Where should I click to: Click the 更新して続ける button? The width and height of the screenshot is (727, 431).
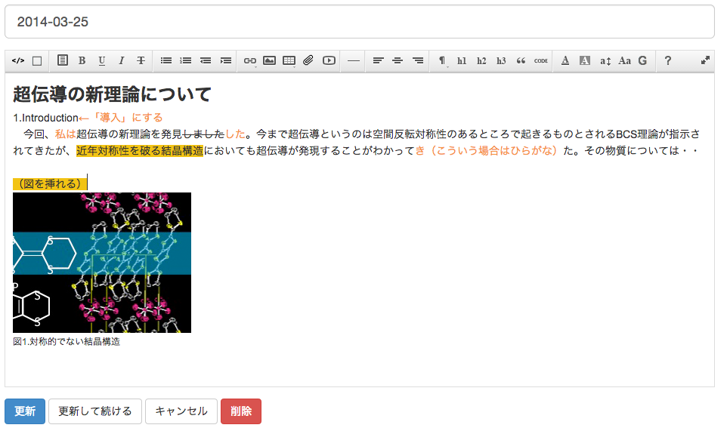(x=95, y=411)
